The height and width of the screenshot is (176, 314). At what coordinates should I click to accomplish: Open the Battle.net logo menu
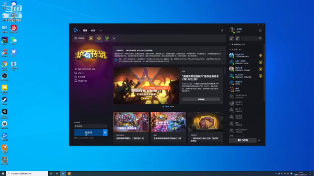[x=76, y=30]
